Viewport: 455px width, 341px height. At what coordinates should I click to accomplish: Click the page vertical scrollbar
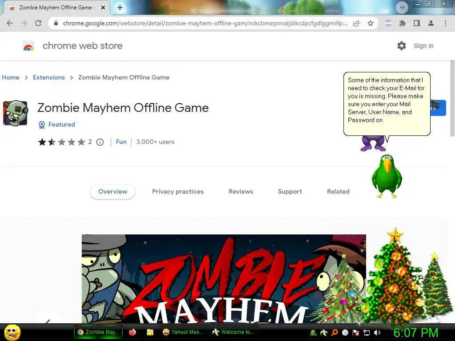pos(452,98)
